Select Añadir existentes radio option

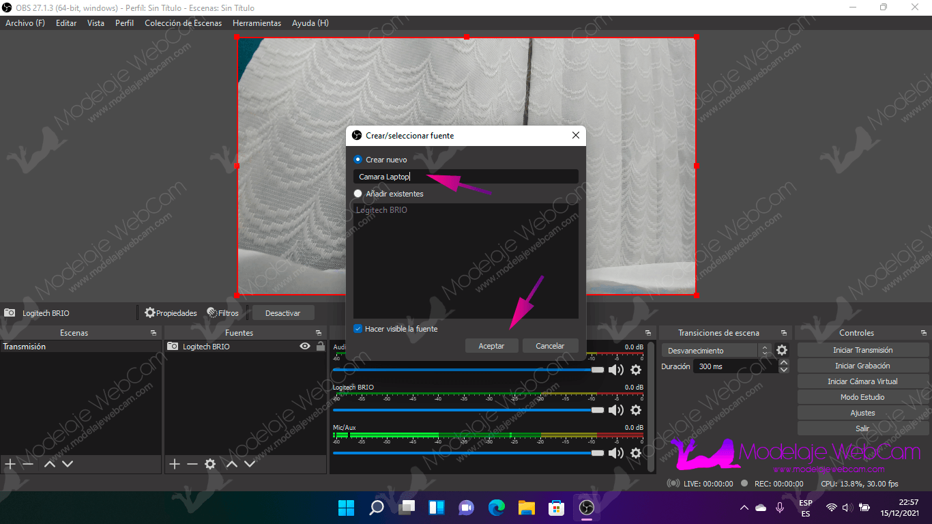click(358, 194)
